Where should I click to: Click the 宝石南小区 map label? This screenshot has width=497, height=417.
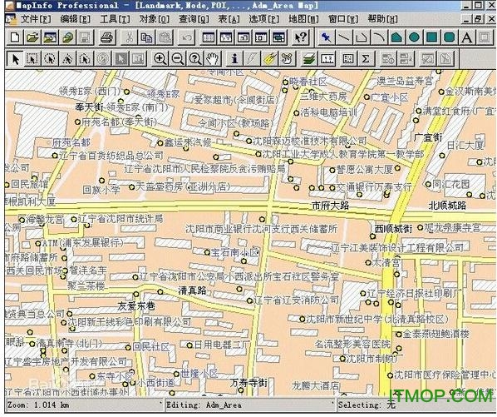point(235,252)
